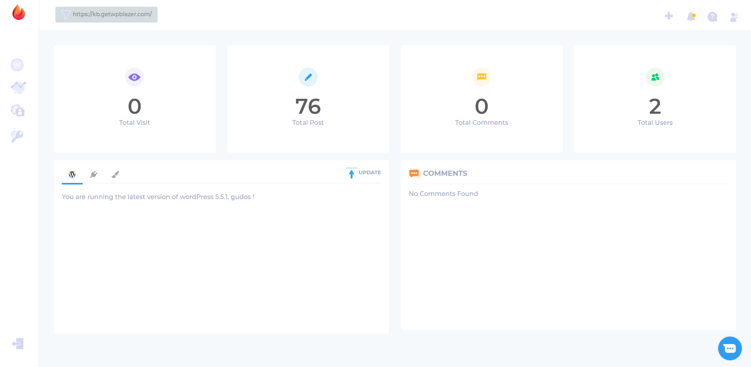Click the WP Blazer flame logo
751x367 pixels.
click(19, 12)
